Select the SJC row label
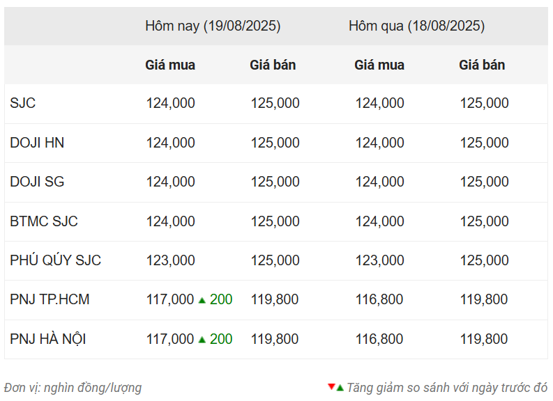The image size is (553, 401). coord(22,103)
